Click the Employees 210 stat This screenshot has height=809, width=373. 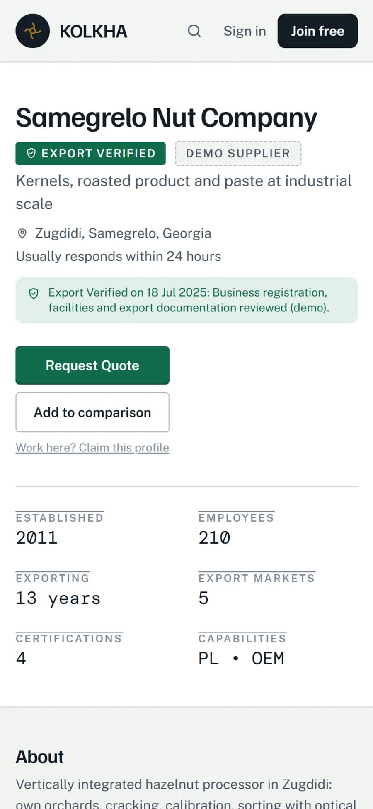236,529
